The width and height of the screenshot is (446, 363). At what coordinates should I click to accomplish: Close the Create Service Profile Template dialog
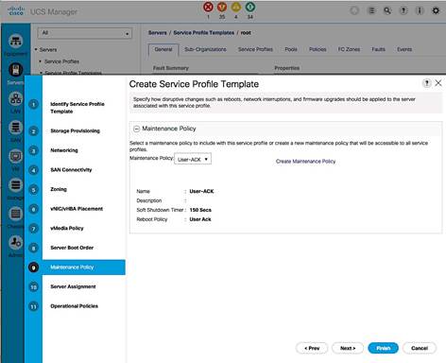point(438,83)
